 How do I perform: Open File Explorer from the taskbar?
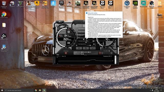(x=40, y=90)
